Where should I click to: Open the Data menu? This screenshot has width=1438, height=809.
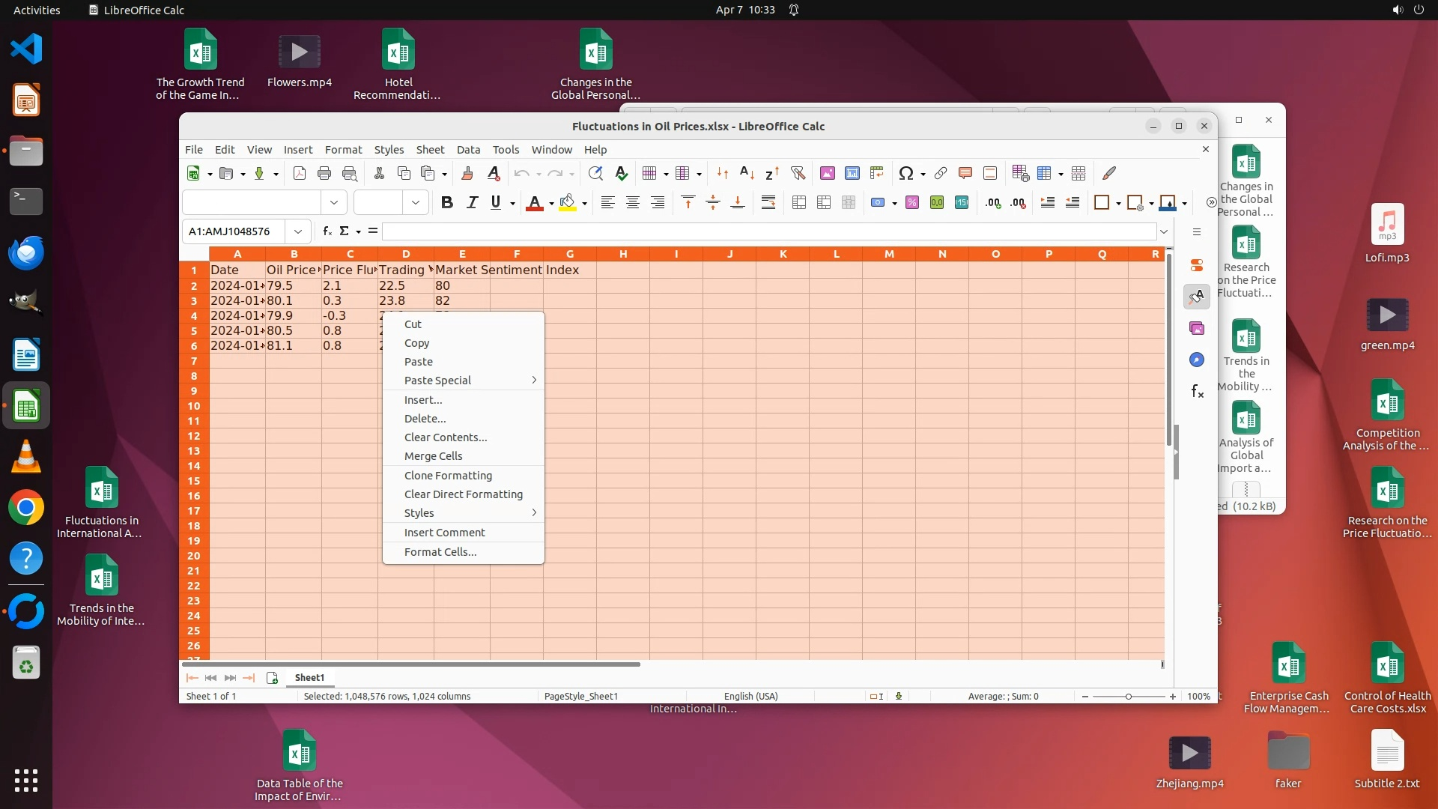[468, 150]
